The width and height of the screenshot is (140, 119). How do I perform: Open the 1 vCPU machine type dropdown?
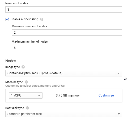click(x=26, y=95)
